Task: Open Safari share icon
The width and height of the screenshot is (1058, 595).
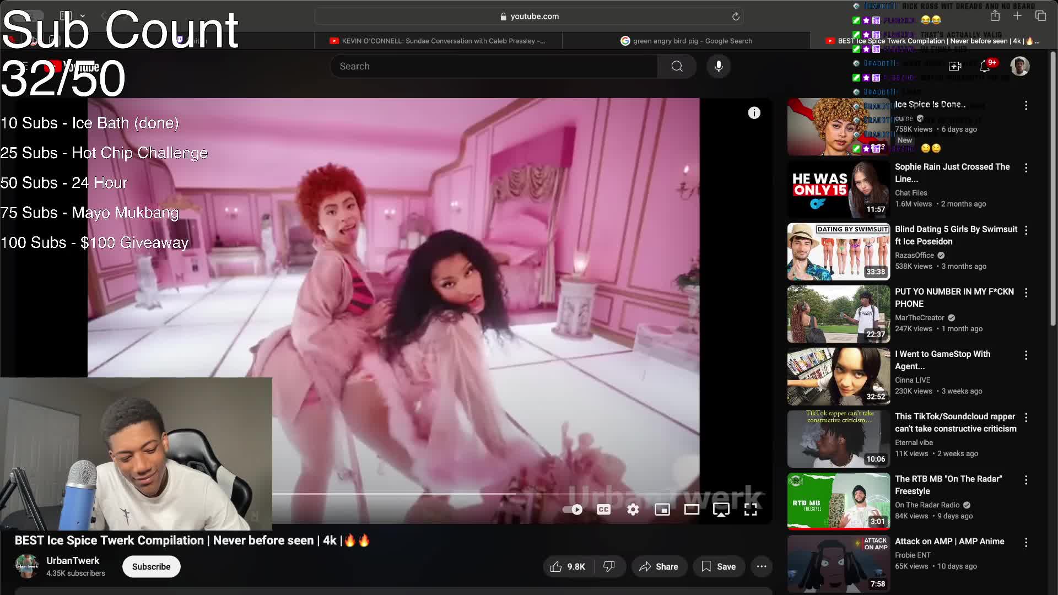Action: [x=995, y=16]
